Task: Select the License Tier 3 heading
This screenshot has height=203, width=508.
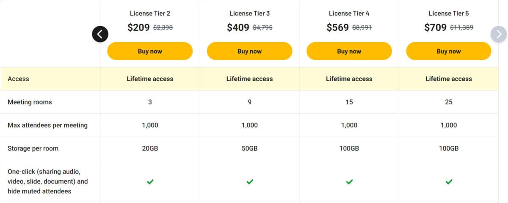Action: point(250,14)
